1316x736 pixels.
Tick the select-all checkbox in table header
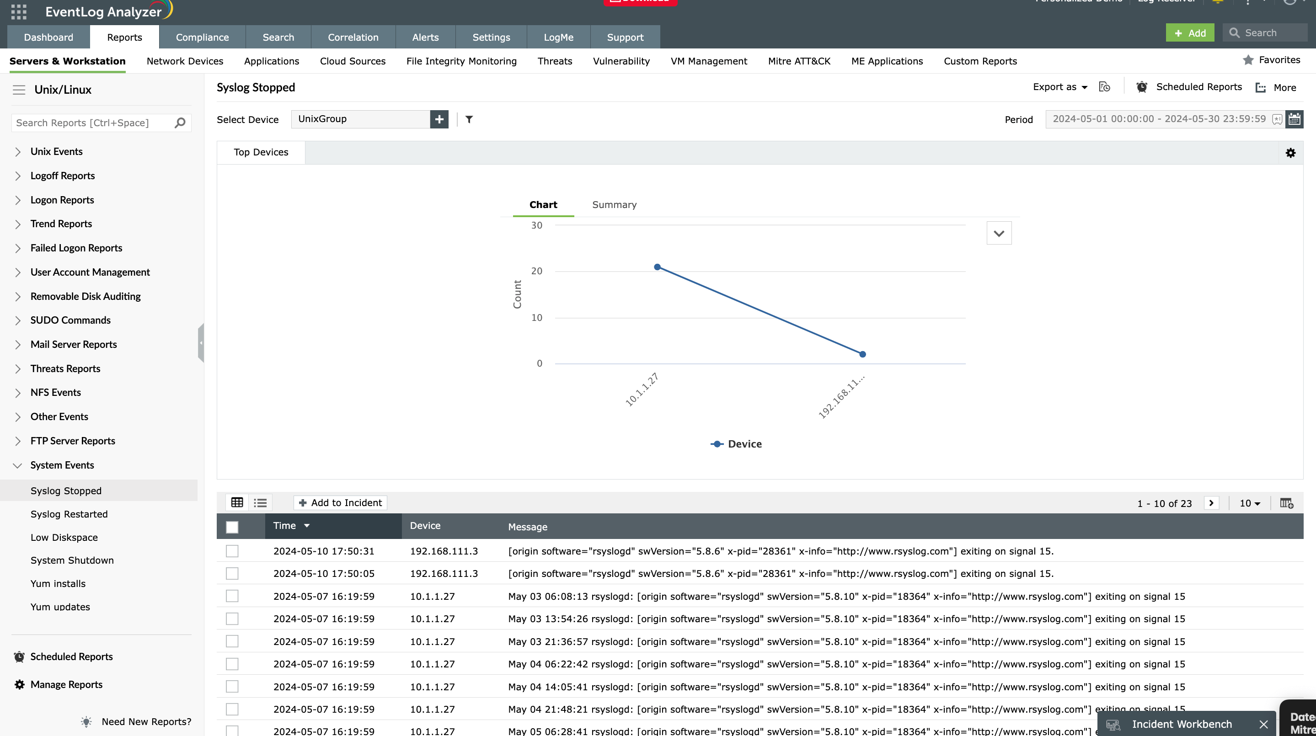(x=232, y=527)
